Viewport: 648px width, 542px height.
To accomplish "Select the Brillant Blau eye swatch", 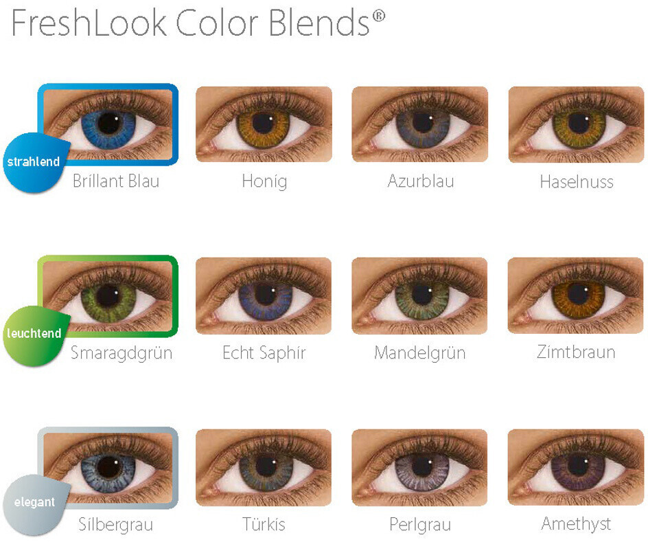I will [x=108, y=124].
